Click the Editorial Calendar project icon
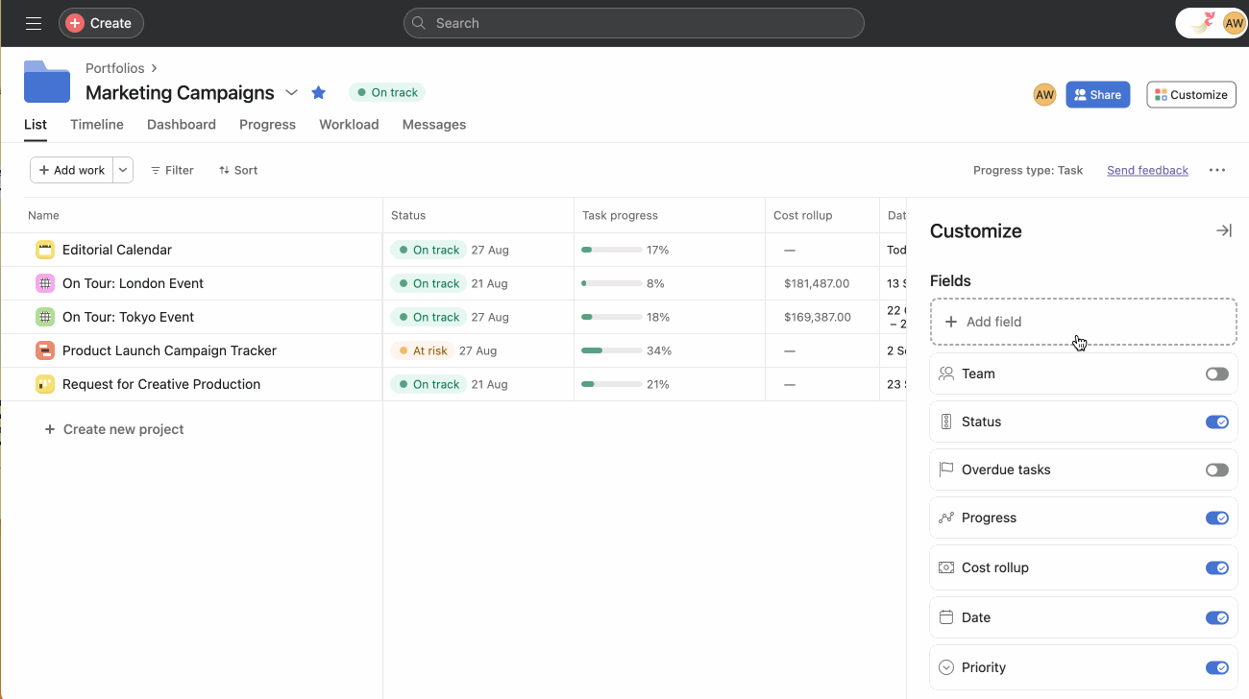1249x699 pixels. (45, 250)
